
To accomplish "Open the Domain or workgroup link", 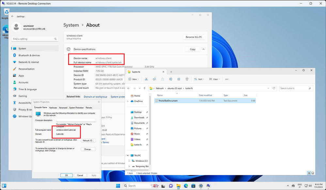I will coord(95,97).
